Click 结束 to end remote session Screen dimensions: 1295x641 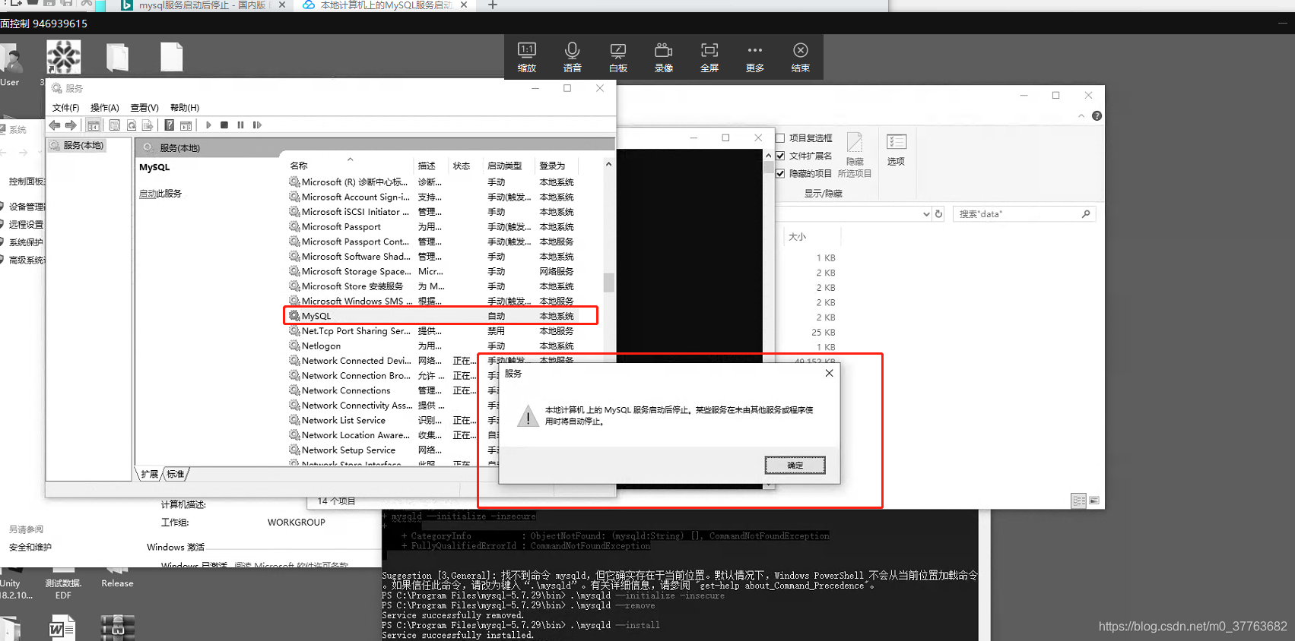(801, 57)
